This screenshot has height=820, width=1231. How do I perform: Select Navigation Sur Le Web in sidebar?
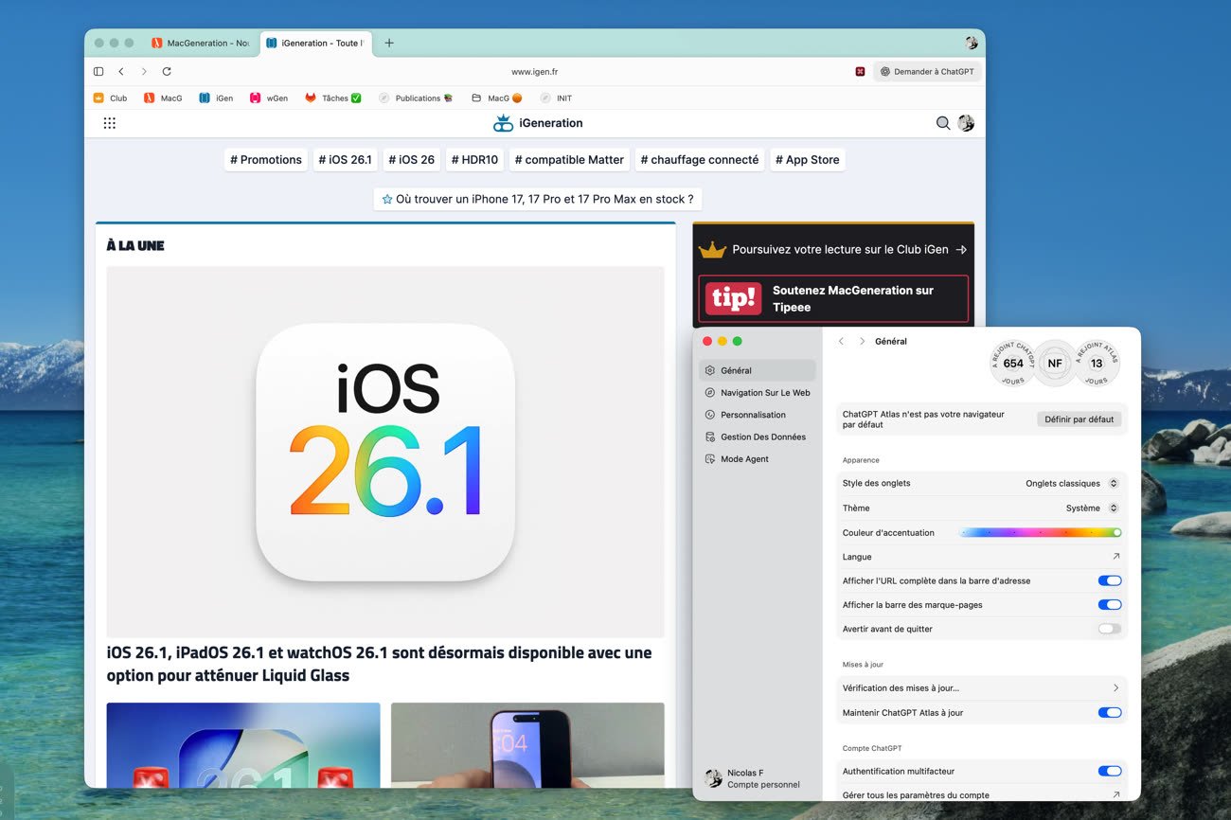[764, 392]
